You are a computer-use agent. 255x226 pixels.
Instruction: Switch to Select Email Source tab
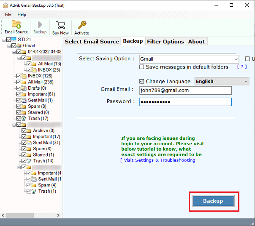point(92,42)
